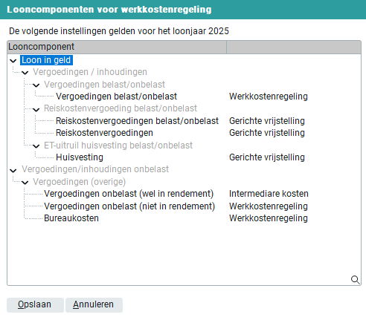Screen dimensions: 366x320
Task: Select Vergoedingen onbelast (niet in rendement)
Action: click(129, 206)
